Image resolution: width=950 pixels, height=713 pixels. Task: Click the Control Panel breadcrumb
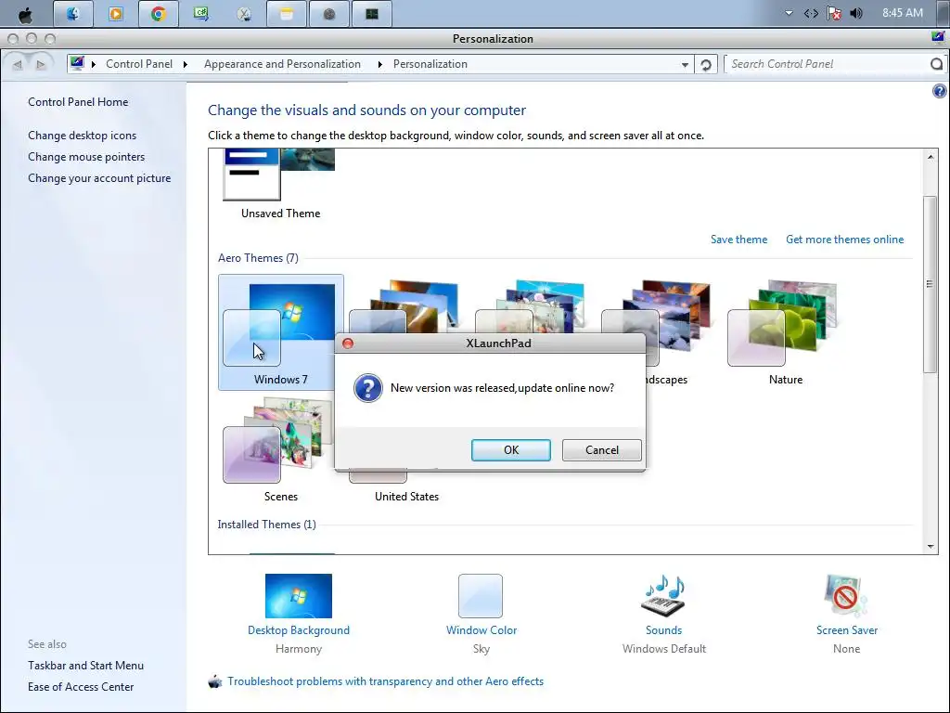(139, 64)
